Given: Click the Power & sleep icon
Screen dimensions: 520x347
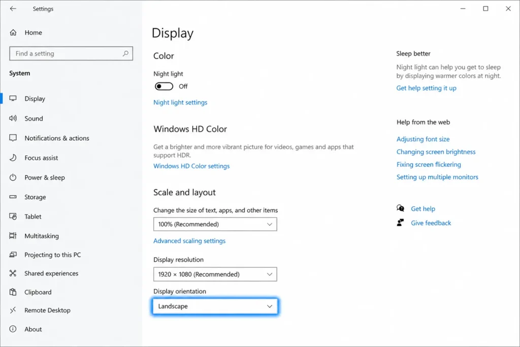Looking at the screenshot, I should coord(13,177).
